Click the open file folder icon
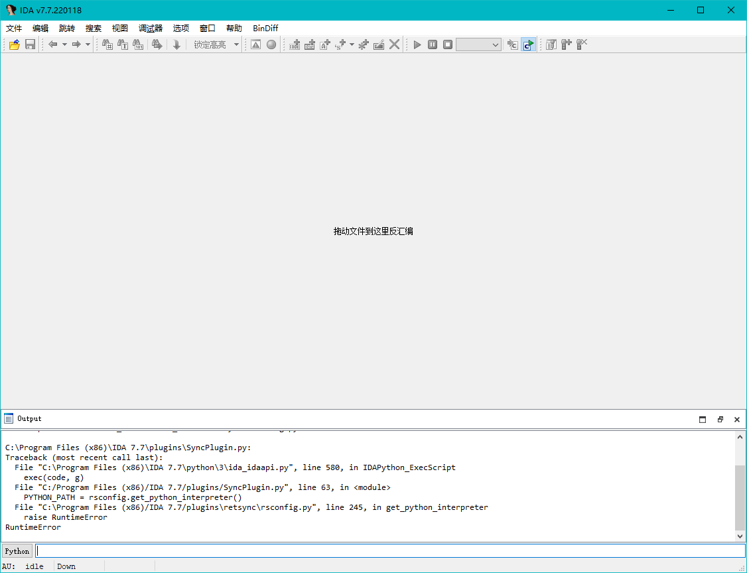This screenshot has width=747, height=573. pyautogui.click(x=15, y=44)
